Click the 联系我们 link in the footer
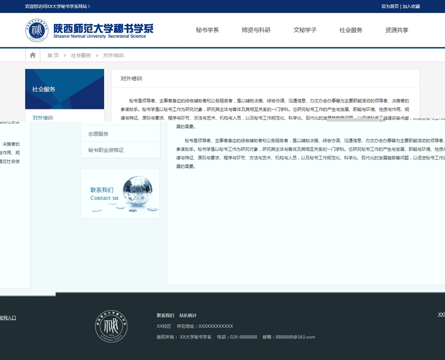This screenshot has height=360, width=445. (165, 315)
